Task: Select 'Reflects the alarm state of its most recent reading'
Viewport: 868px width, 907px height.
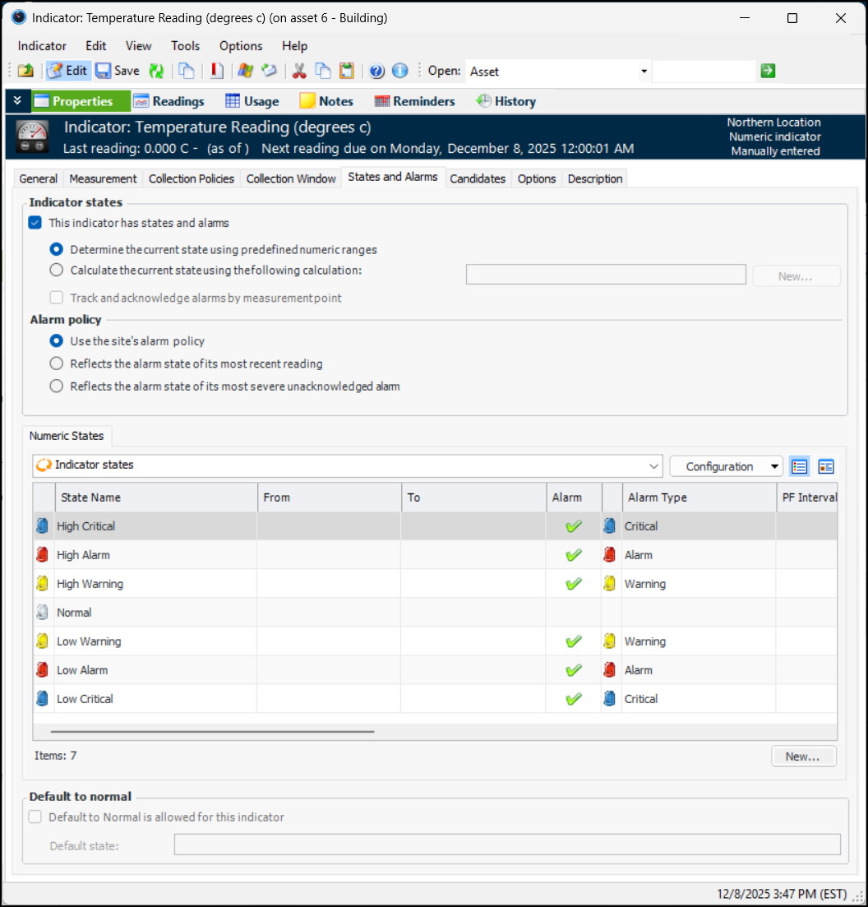Action: coord(56,363)
